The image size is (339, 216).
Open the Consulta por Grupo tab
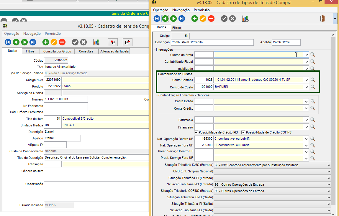tap(57, 51)
